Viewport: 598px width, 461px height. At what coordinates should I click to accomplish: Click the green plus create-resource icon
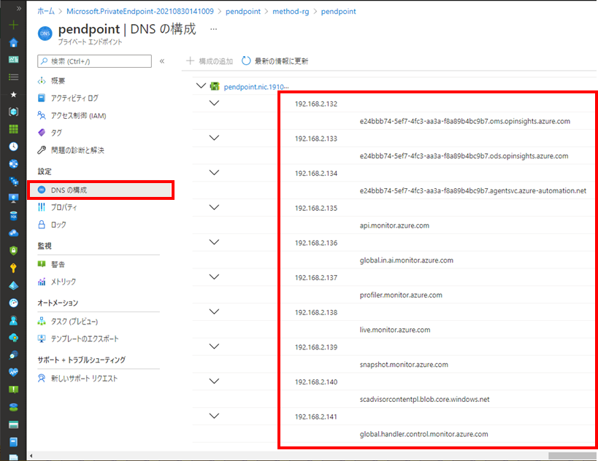(13, 25)
